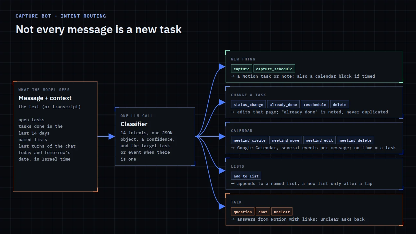Click the reschedule tag
The image size is (416, 234).
pos(315,104)
